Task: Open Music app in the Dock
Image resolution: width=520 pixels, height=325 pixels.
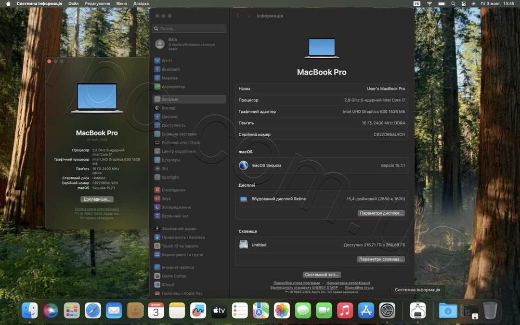Action: (x=345, y=311)
